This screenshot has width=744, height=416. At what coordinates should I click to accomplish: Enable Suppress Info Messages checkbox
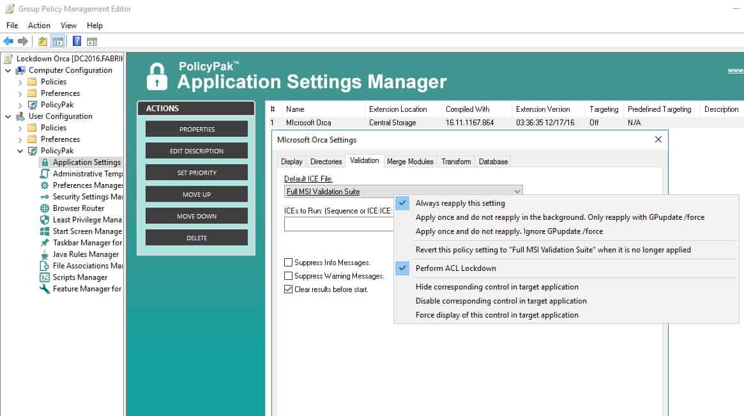[x=288, y=262]
